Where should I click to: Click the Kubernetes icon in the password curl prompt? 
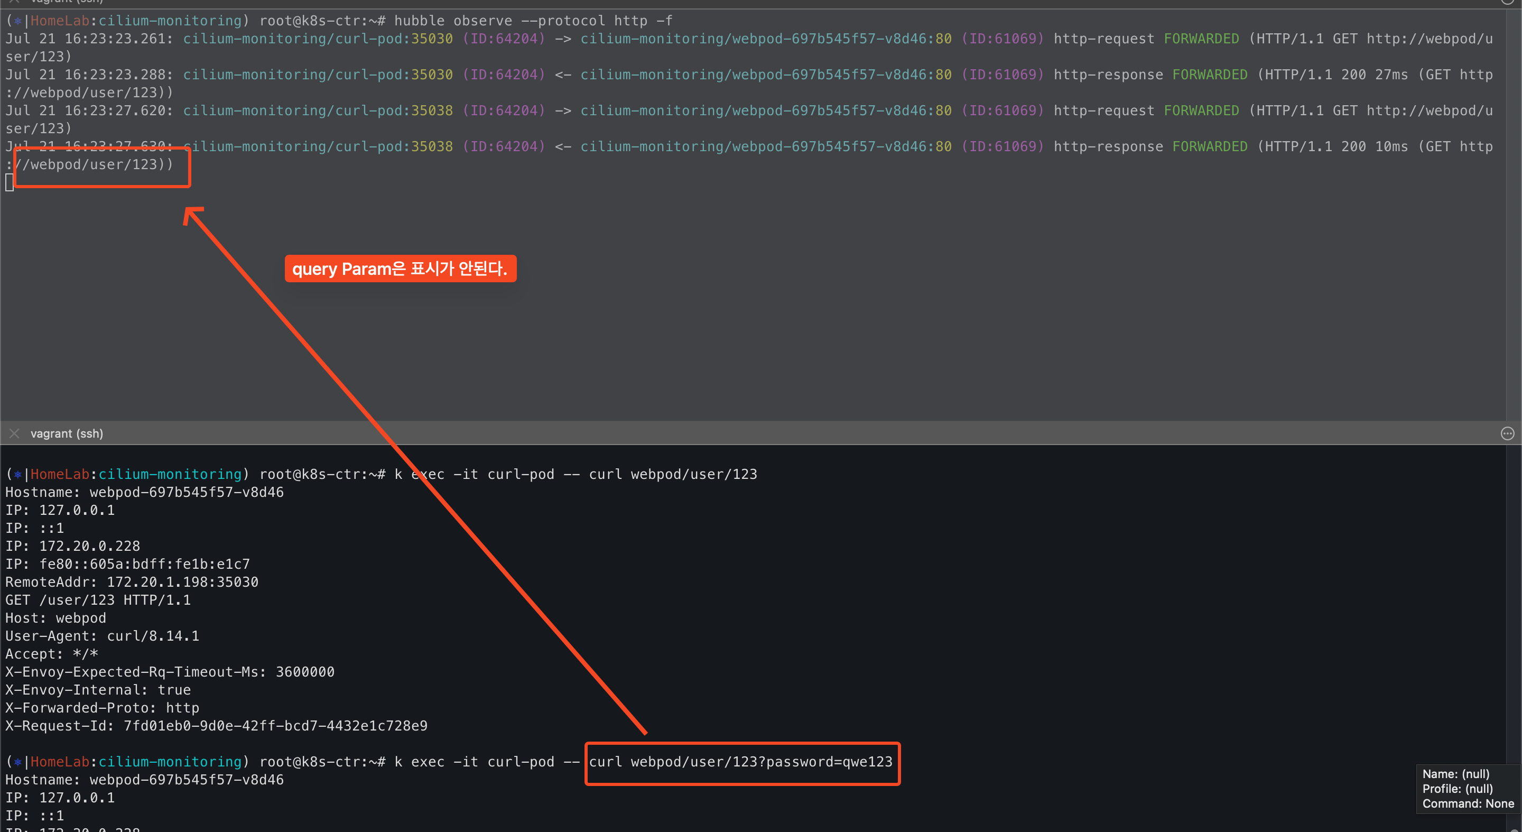[x=18, y=762]
